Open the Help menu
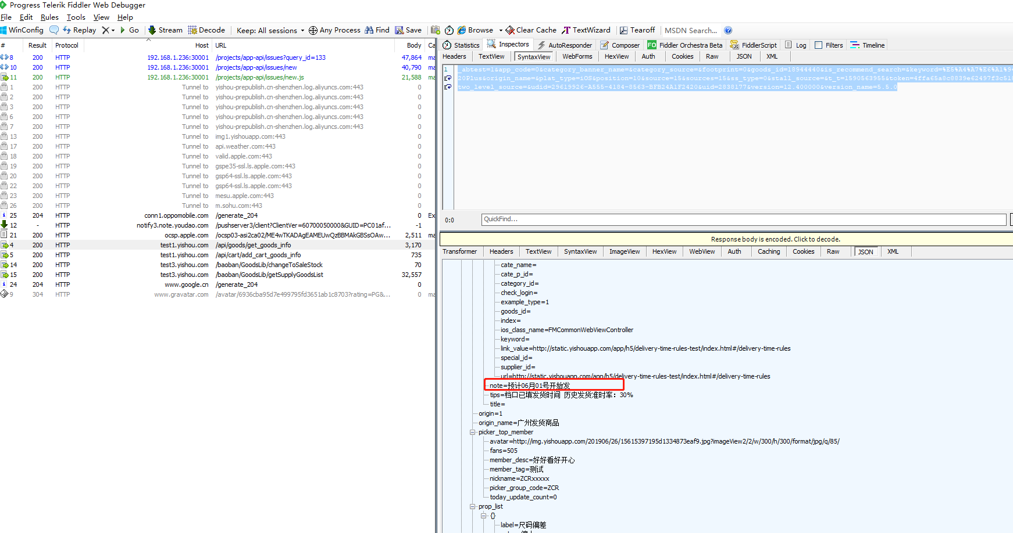The height and width of the screenshot is (533, 1013). click(x=125, y=17)
